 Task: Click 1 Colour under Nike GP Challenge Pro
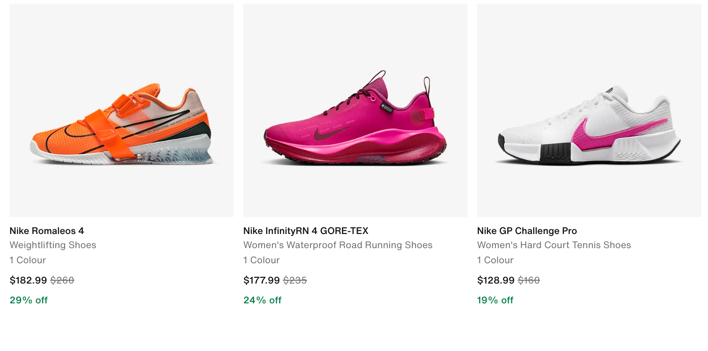coord(495,260)
